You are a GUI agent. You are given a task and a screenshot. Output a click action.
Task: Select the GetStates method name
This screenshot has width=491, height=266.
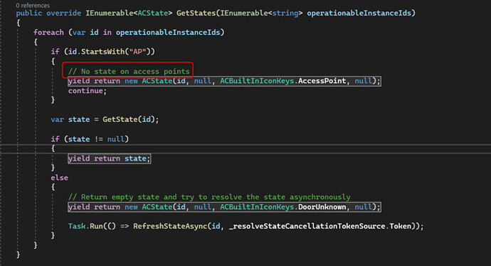coord(196,13)
